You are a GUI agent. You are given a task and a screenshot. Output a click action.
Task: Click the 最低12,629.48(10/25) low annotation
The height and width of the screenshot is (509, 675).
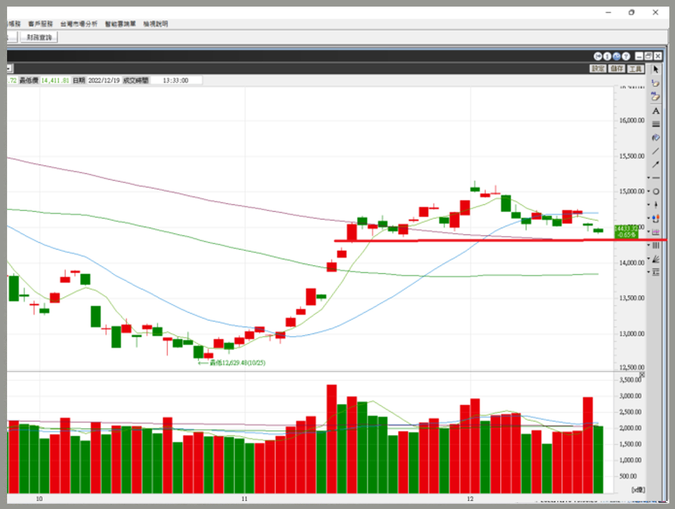click(x=237, y=363)
